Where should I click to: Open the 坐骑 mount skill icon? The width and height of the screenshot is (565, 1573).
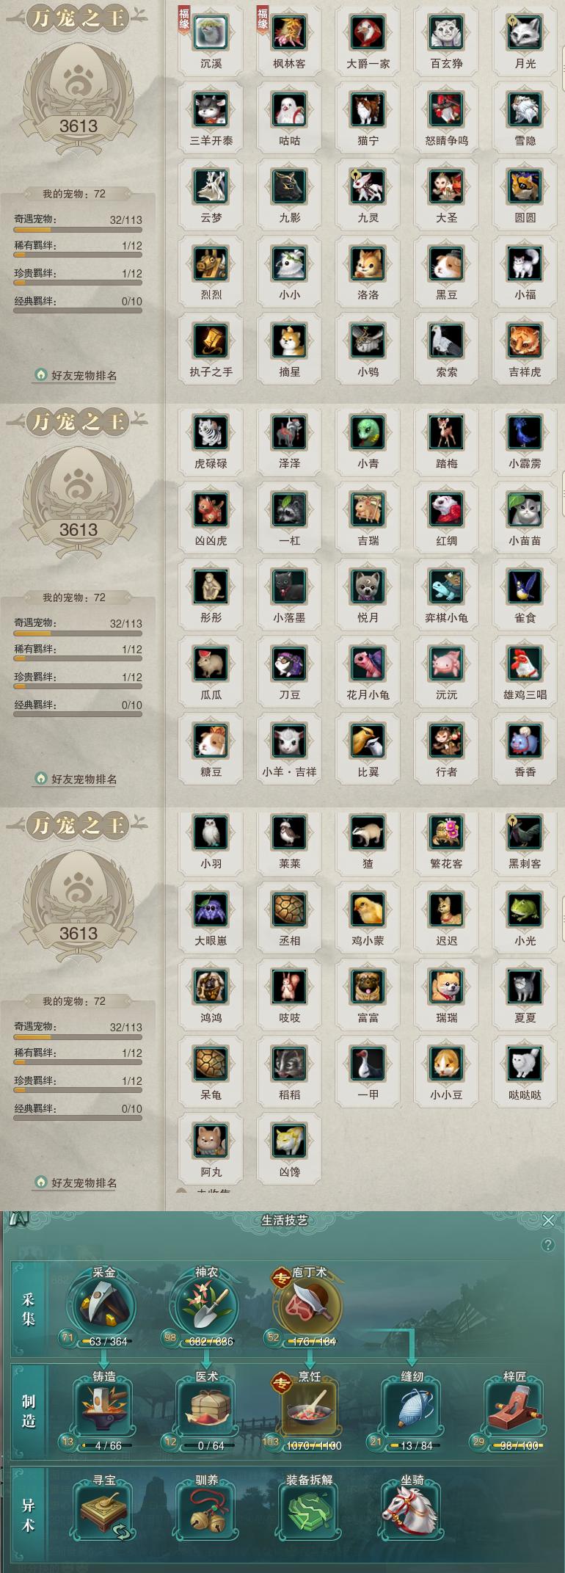412,1514
